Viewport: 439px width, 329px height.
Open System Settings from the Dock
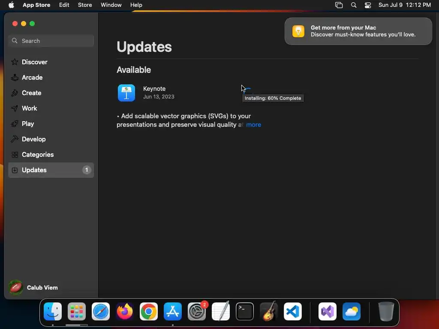tap(197, 311)
